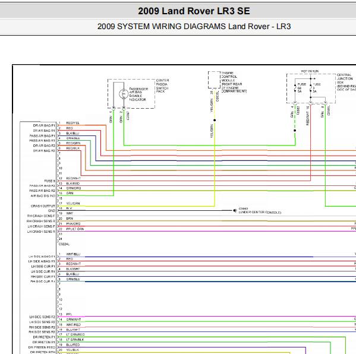Select the YEL/GRN wire label at pin 17
The width and height of the screenshot is (356, 354).
tap(73, 204)
